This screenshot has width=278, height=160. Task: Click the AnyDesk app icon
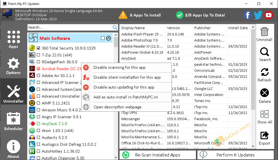click(32, 124)
